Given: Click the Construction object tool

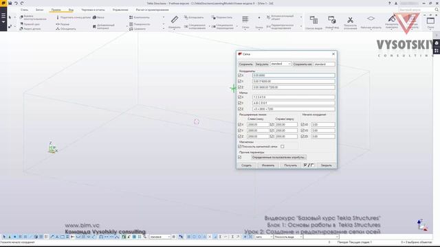Looking at the screenshot, I should (x=280, y=17).
